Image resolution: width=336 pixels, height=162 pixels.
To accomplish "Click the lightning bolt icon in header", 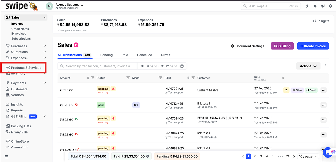I will [x=307, y=6].
